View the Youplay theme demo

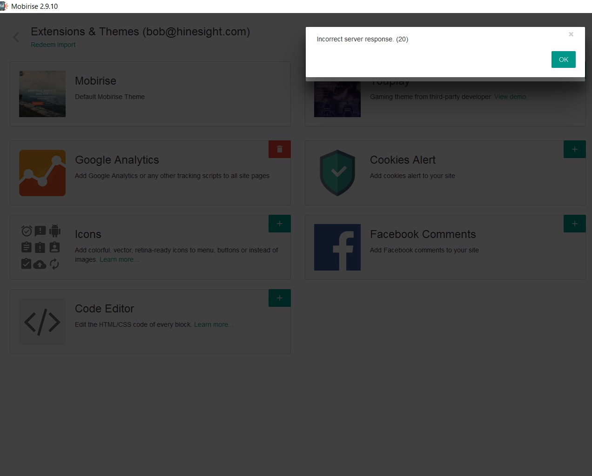[512, 97]
